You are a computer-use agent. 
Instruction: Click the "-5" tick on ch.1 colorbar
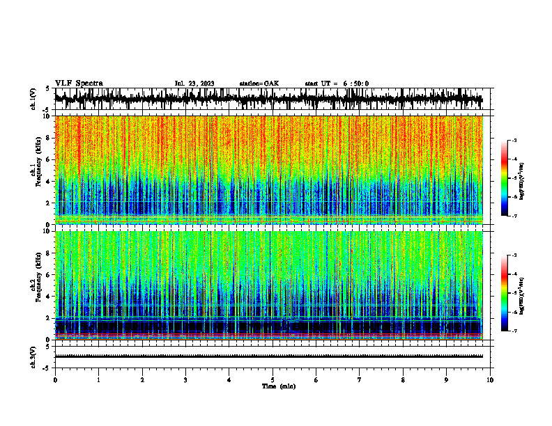point(514,178)
